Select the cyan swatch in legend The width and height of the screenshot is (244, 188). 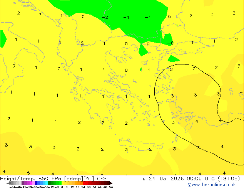point(47,183)
